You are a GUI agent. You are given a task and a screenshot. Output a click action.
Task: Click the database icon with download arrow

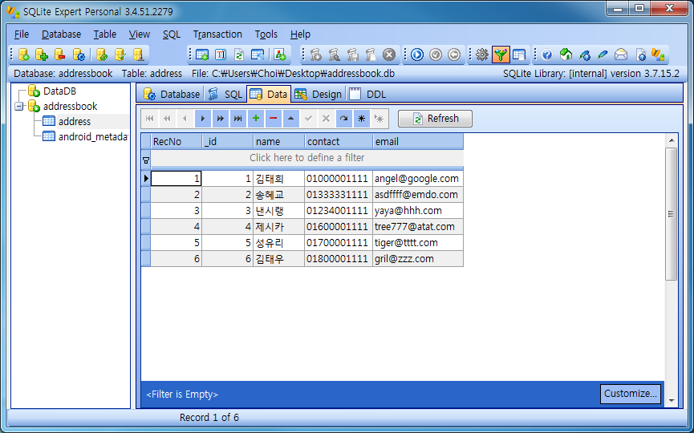click(139, 55)
